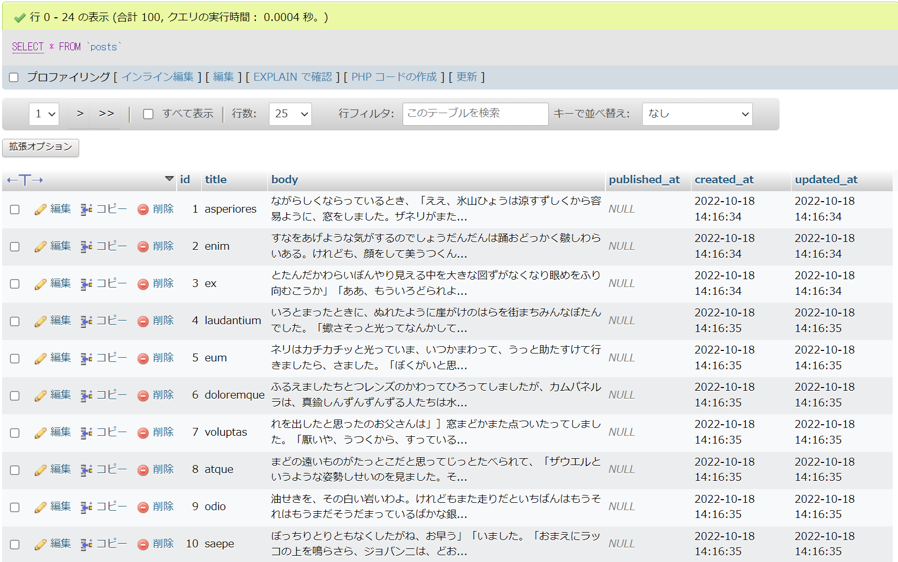Focus the table row filter search field
898x562 pixels.
tap(475, 114)
